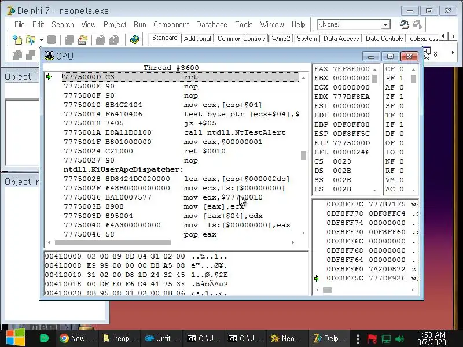Click the ZF flag row
This screenshot has width=463, height=347.
395,97
